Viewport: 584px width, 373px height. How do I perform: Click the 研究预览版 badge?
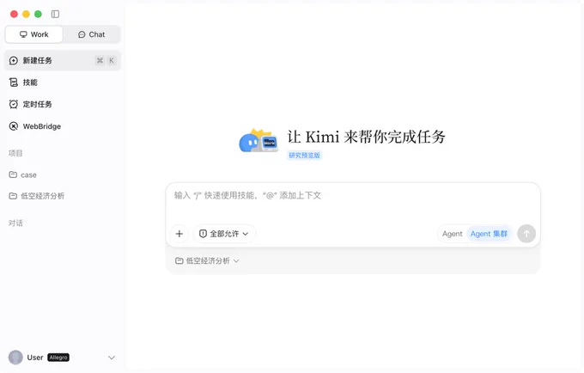[x=304, y=156]
